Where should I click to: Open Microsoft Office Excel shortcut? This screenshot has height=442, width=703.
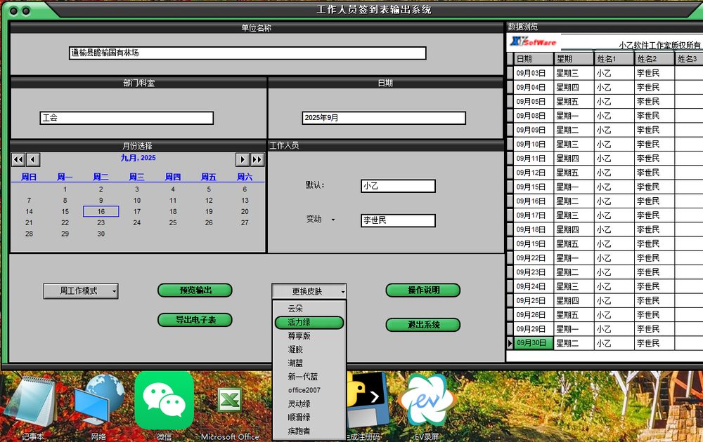tap(230, 412)
